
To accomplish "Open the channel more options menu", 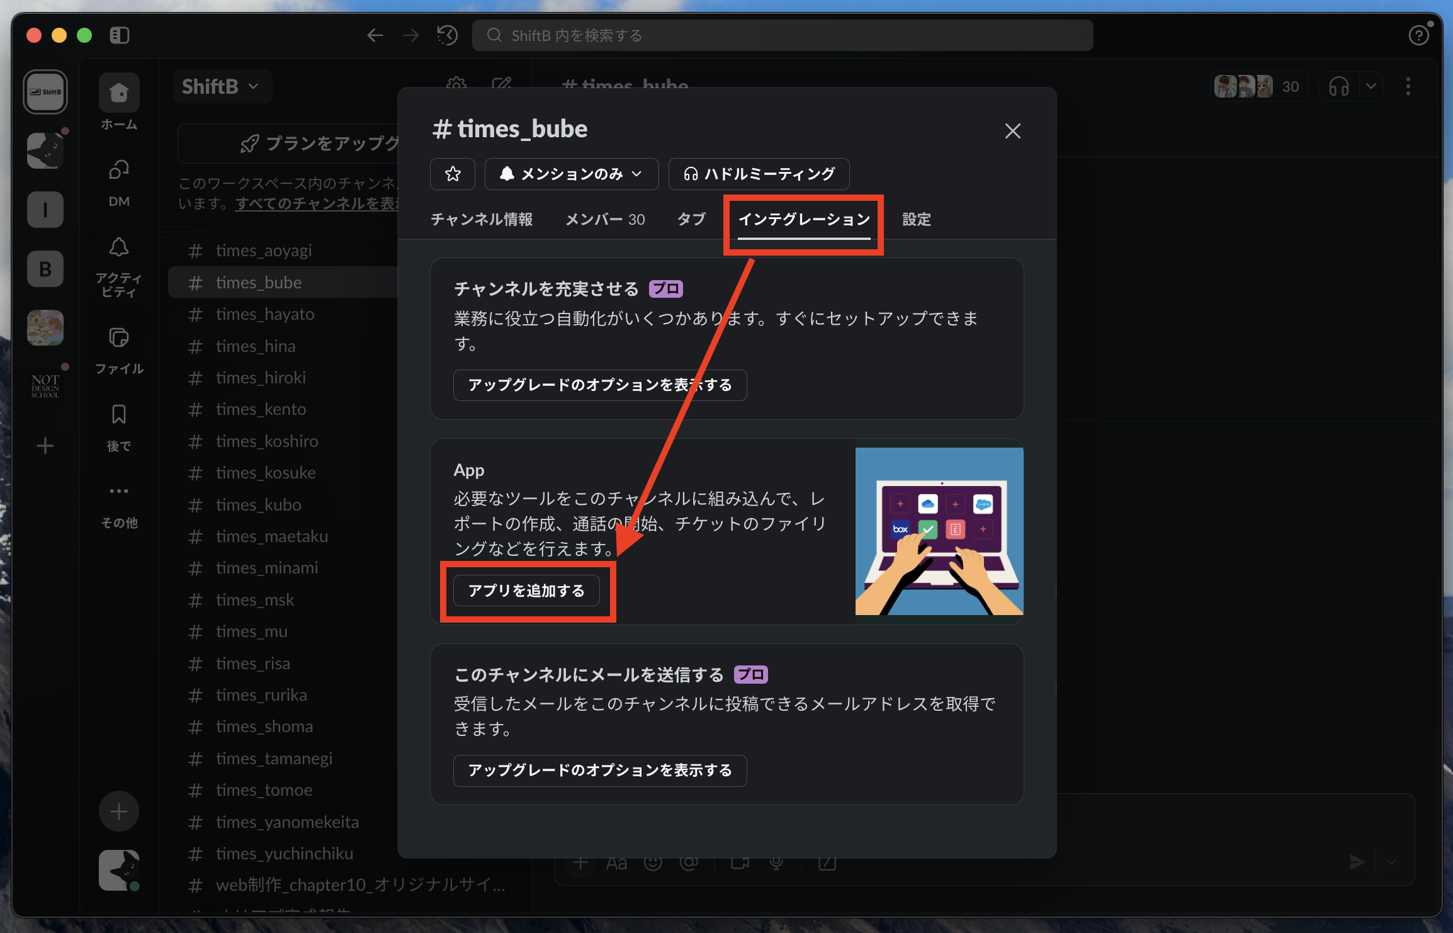I will pyautogui.click(x=1408, y=86).
